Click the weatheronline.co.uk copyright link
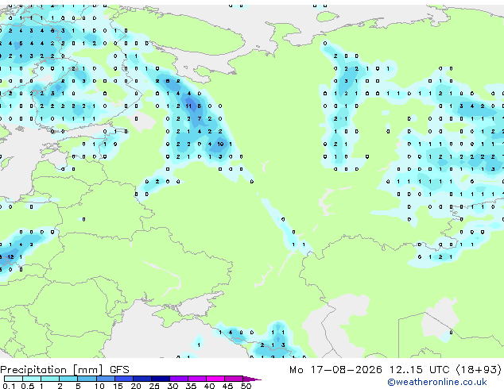The image size is (504, 389). (x=437, y=382)
